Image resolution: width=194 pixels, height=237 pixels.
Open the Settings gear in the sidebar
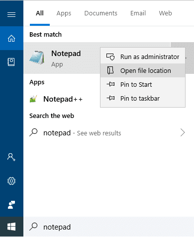[x=11, y=181]
